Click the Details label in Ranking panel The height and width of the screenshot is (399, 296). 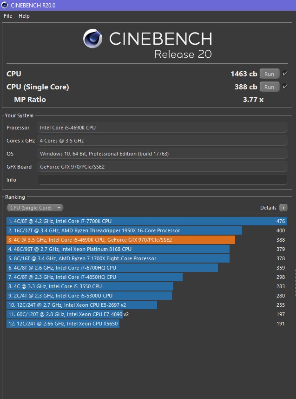[268, 208]
